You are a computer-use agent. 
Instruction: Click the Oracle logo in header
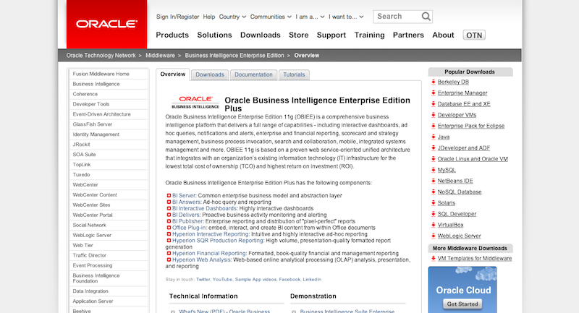pos(106,24)
